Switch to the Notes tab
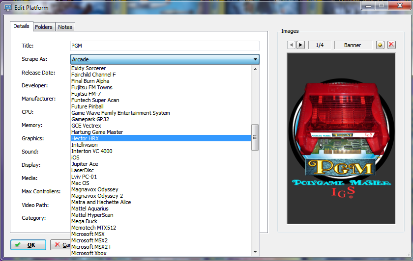Image resolution: width=413 pixels, height=261 pixels. [x=65, y=27]
